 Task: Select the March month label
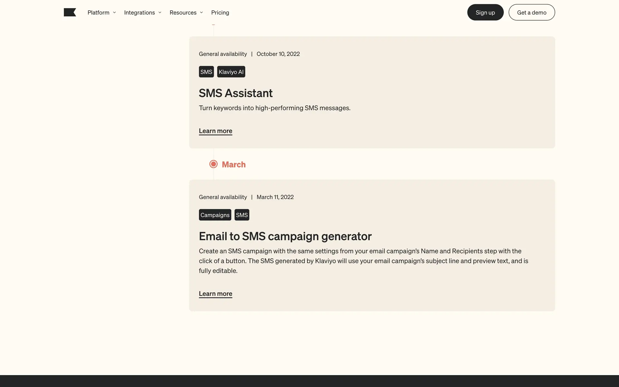pyautogui.click(x=234, y=164)
